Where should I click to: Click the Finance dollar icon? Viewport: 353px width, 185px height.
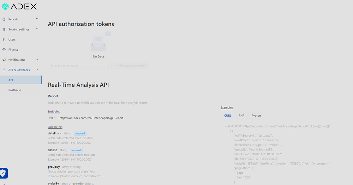coord(4,50)
